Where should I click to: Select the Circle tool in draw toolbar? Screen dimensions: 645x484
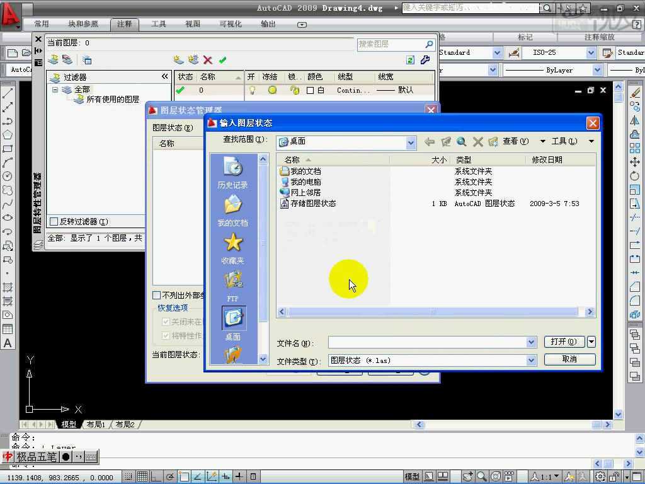[x=8, y=176]
